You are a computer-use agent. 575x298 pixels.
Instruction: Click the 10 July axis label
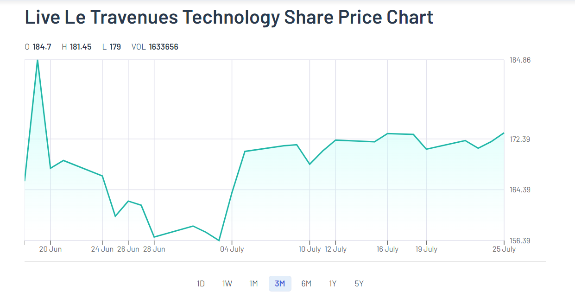click(x=310, y=249)
